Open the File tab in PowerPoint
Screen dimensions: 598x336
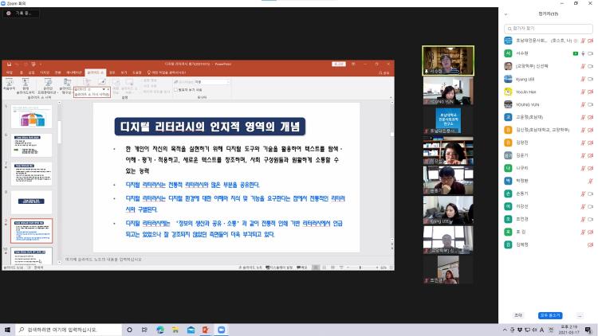pos(8,72)
